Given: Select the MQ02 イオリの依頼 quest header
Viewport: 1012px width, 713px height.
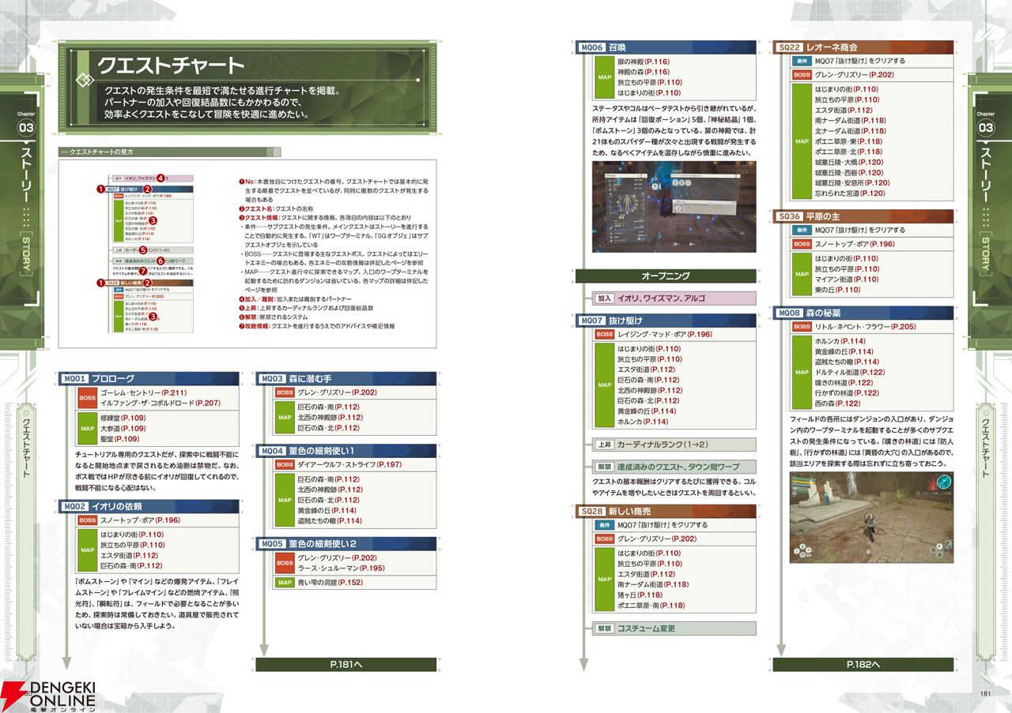Looking at the screenshot, I should point(149,506).
